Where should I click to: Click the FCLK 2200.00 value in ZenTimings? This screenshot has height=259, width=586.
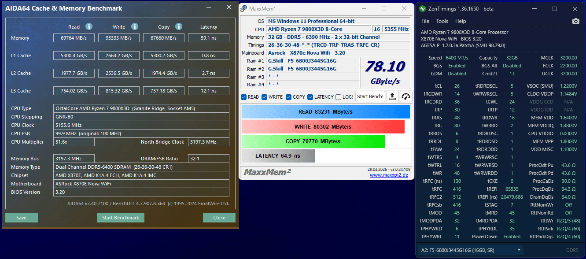pyautogui.click(x=569, y=66)
